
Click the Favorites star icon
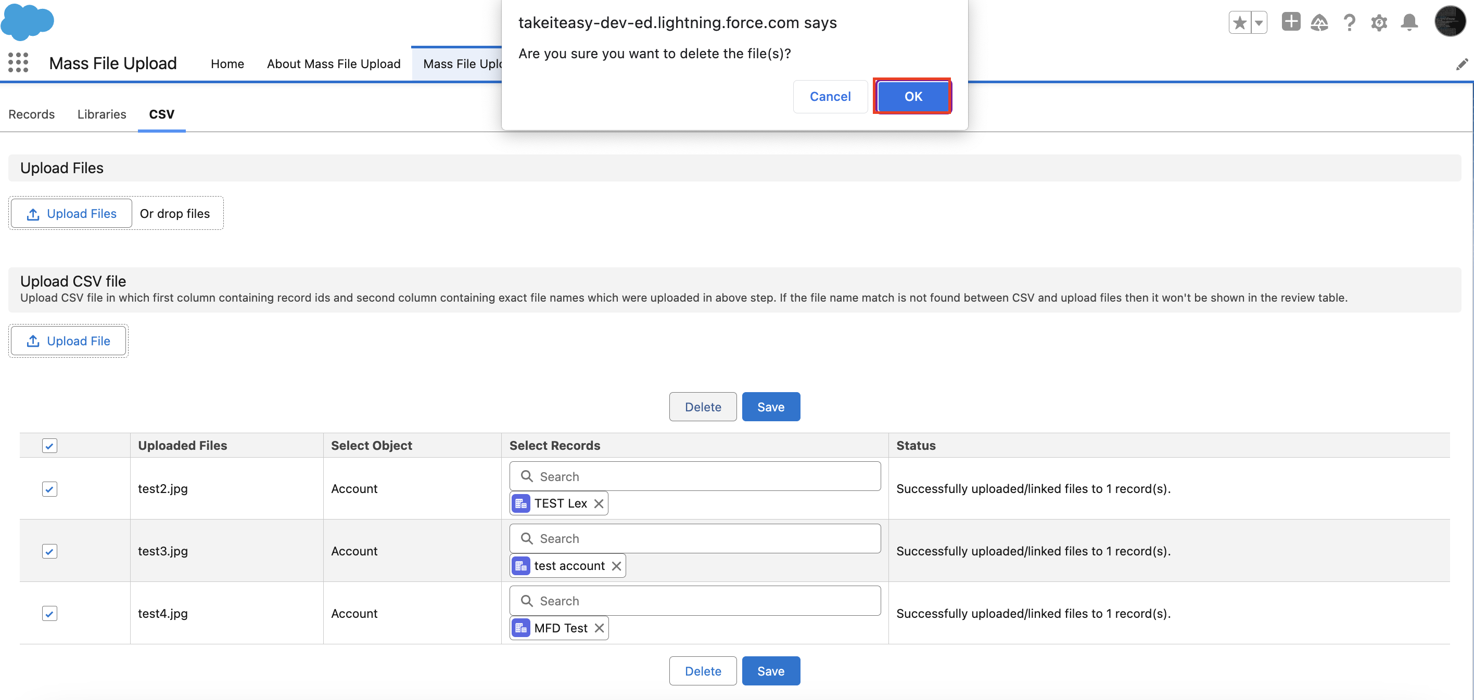click(1239, 23)
